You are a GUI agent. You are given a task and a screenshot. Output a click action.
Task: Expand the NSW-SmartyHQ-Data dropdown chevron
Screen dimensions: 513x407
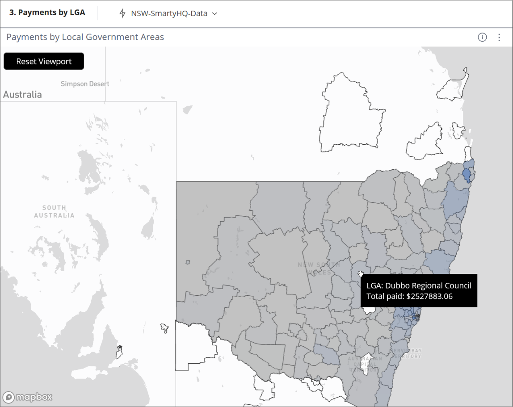(214, 13)
